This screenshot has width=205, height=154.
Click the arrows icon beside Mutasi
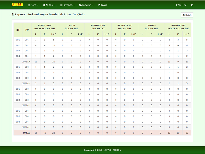pos(44,5)
